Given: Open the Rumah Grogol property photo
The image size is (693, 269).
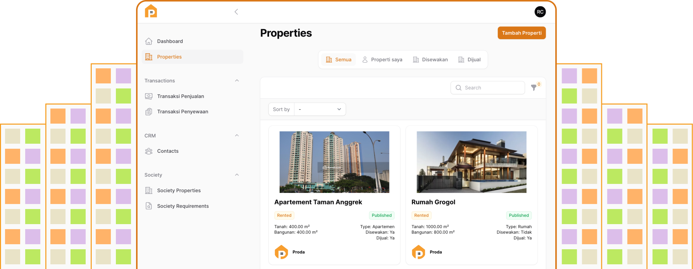Looking at the screenshot, I should tap(471, 162).
